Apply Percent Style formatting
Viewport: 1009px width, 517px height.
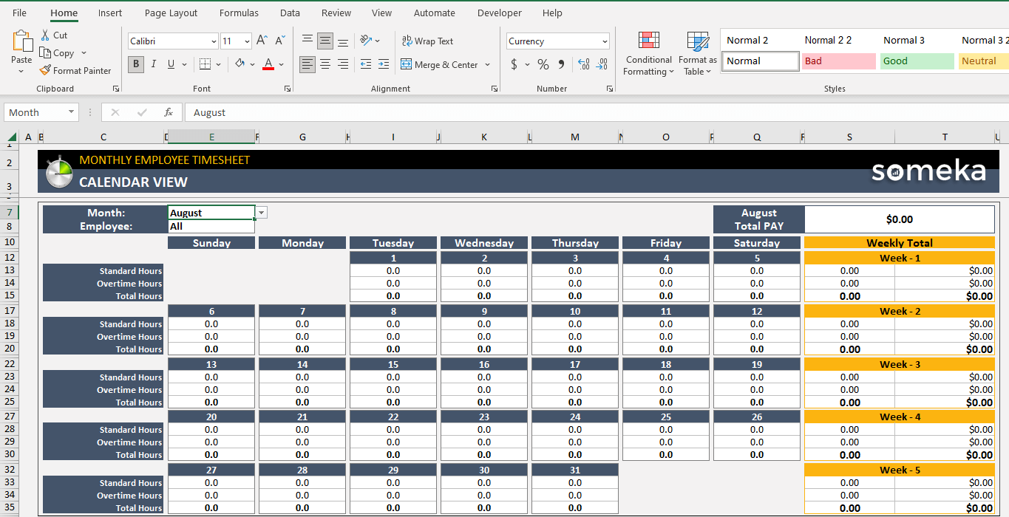coord(543,65)
